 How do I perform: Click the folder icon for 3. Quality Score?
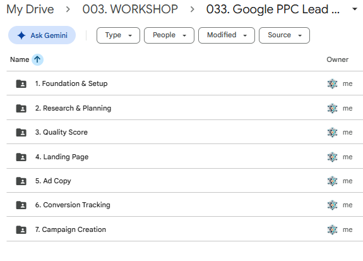click(x=21, y=132)
